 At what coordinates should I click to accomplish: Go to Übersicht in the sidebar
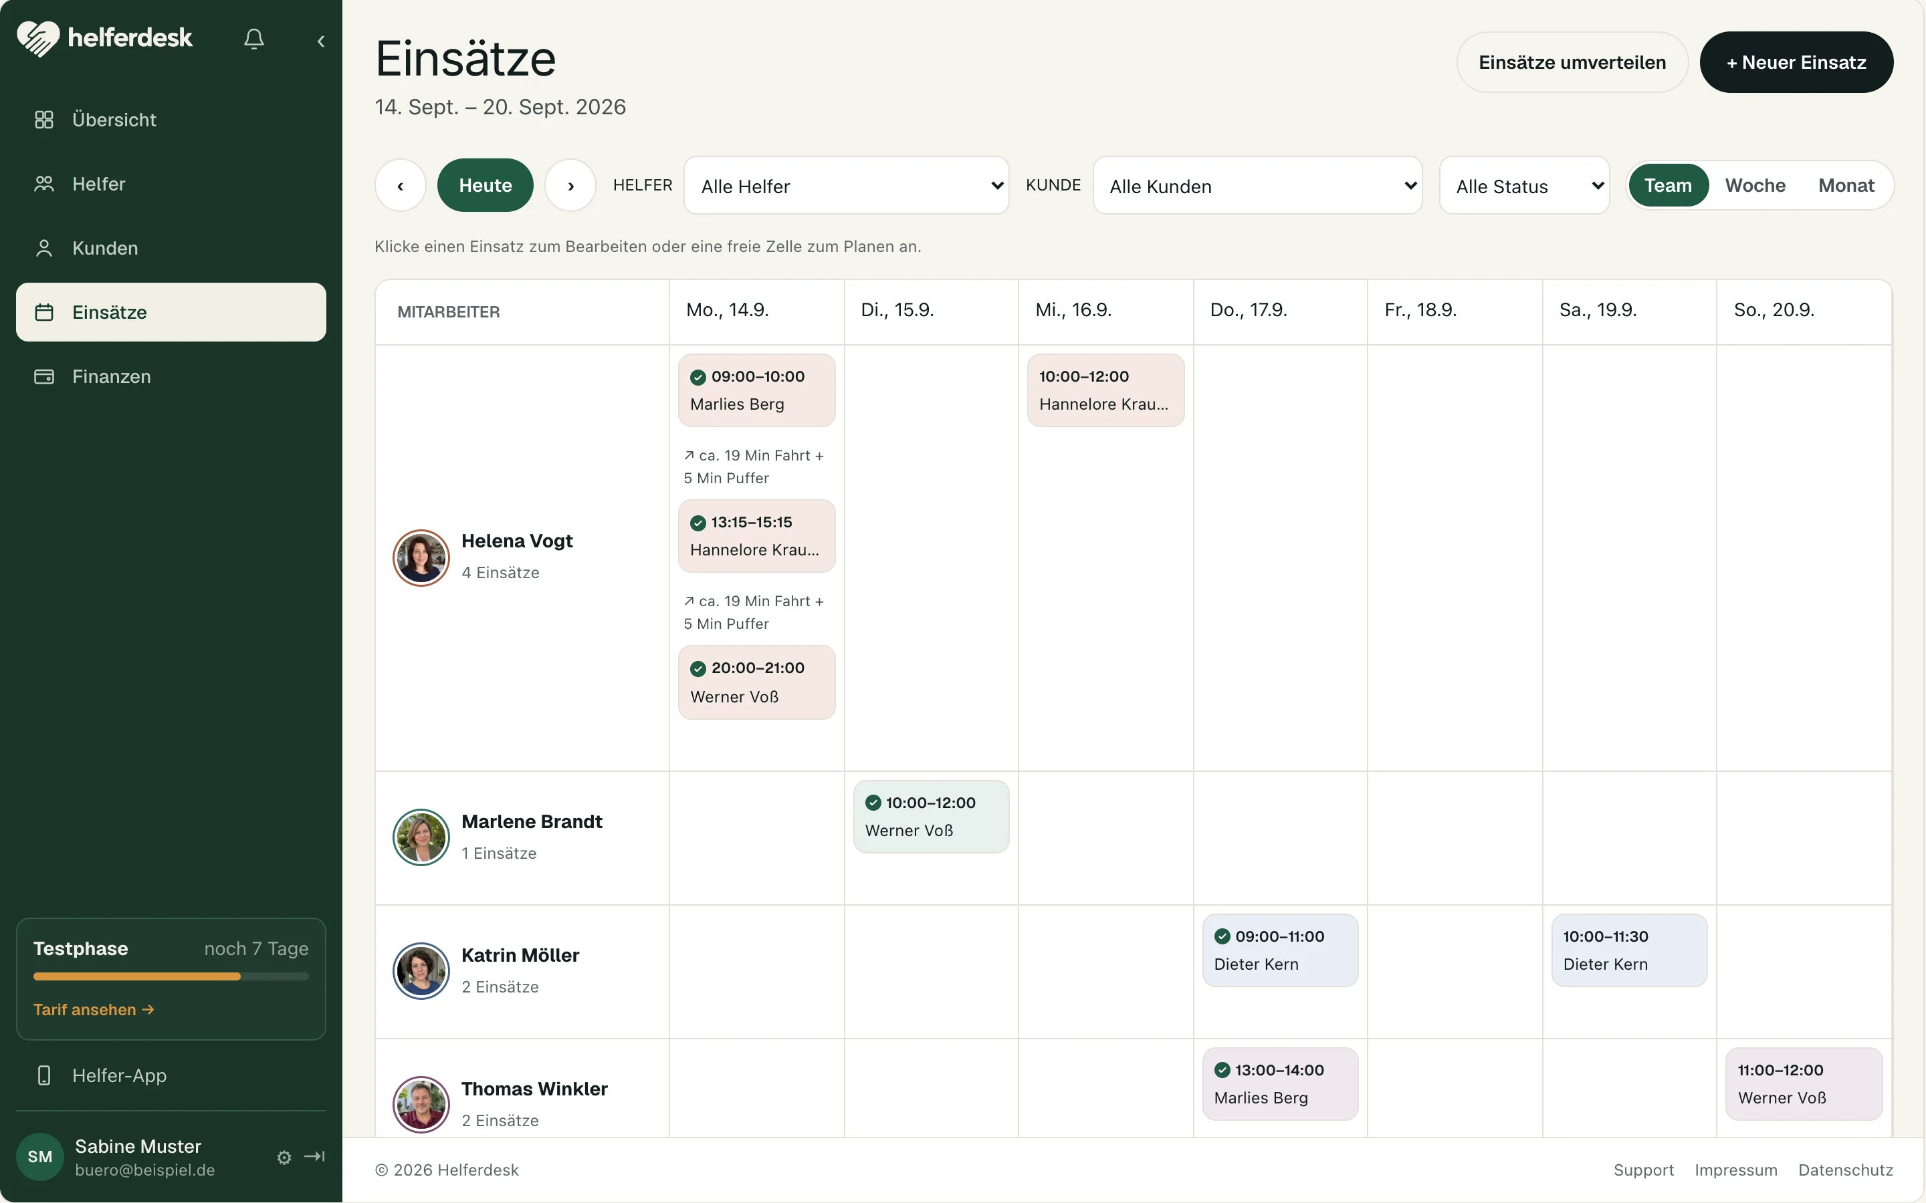171,120
